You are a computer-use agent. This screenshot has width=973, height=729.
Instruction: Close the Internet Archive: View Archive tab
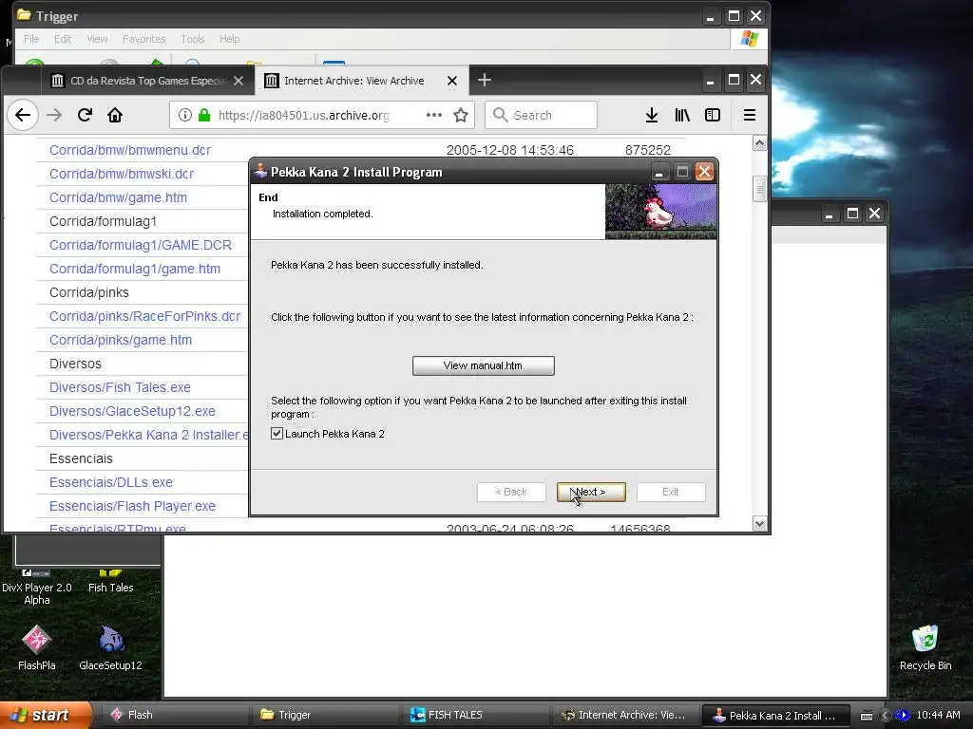tap(452, 82)
